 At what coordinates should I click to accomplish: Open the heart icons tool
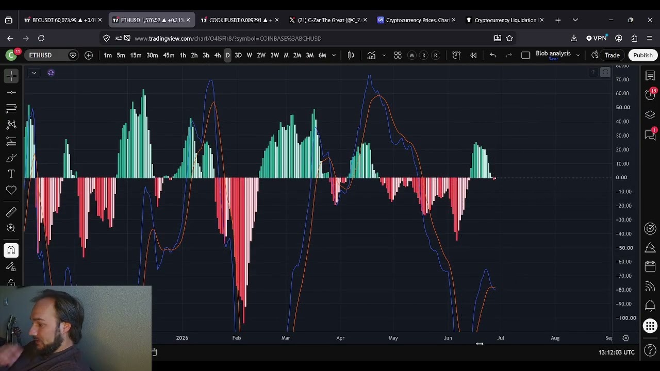click(x=11, y=191)
